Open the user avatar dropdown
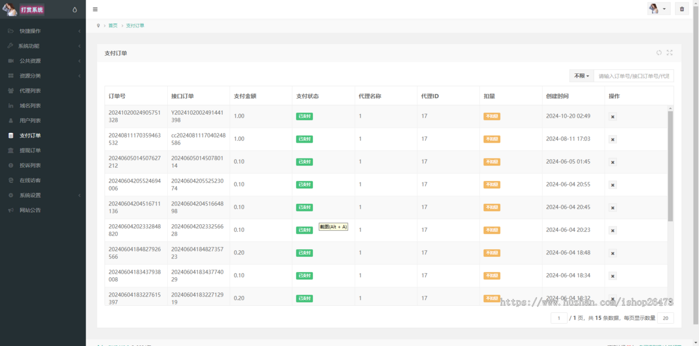Image resolution: width=699 pixels, height=346 pixels. [659, 9]
